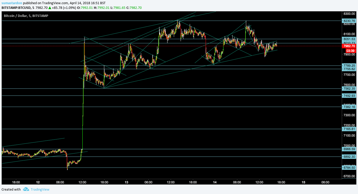Viewport: 358px width, 194px height.
Task: Click the +85.78 (+1.09%) change value
Action: 64,8
